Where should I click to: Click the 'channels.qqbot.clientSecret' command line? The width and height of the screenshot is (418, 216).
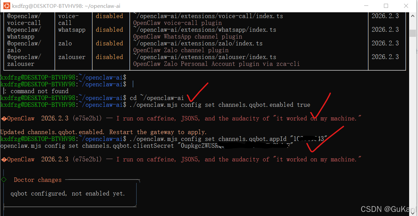pyautogui.click(x=147, y=146)
